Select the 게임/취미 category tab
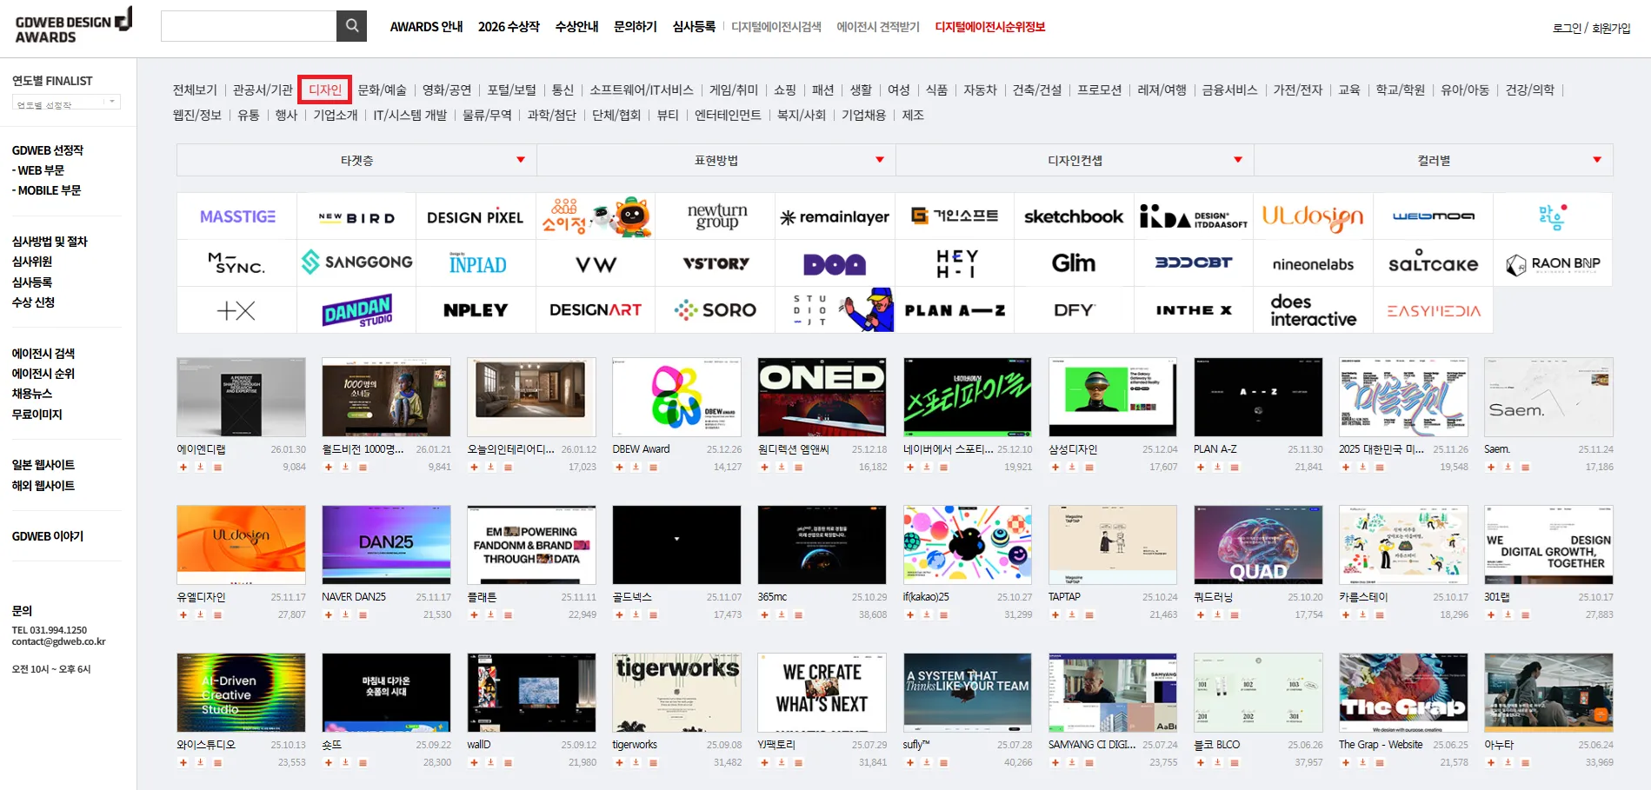The width and height of the screenshot is (1651, 790). (734, 90)
